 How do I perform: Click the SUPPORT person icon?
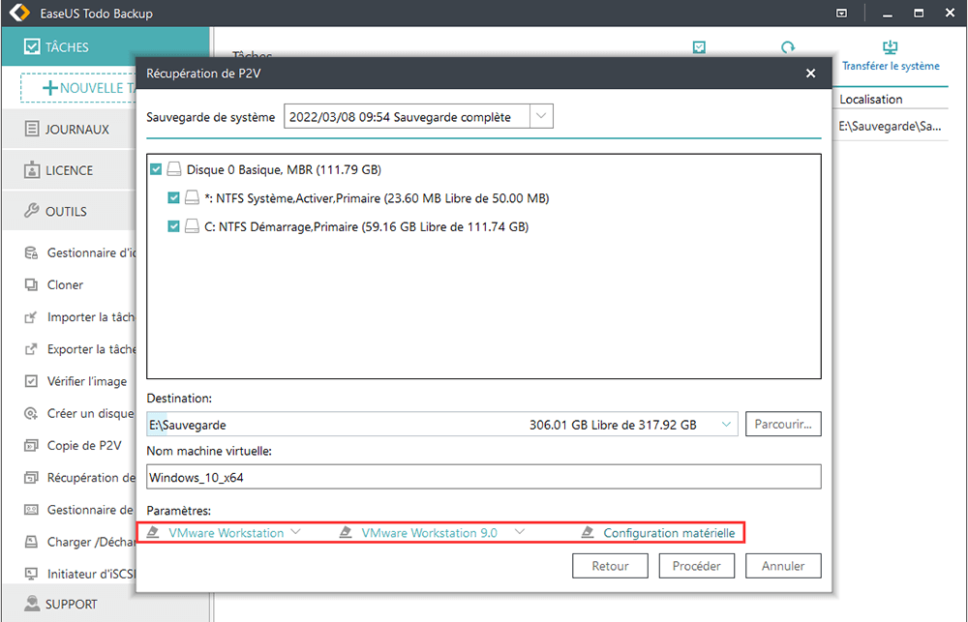tap(32, 603)
